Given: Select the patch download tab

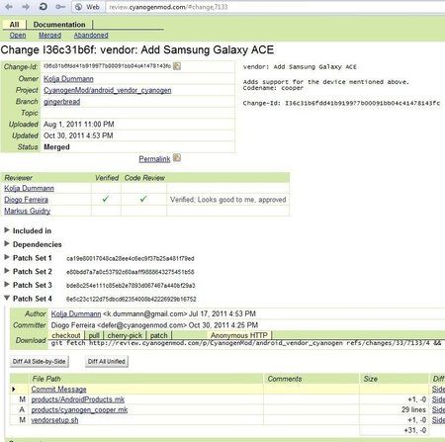Looking at the screenshot, I should click(159, 335).
